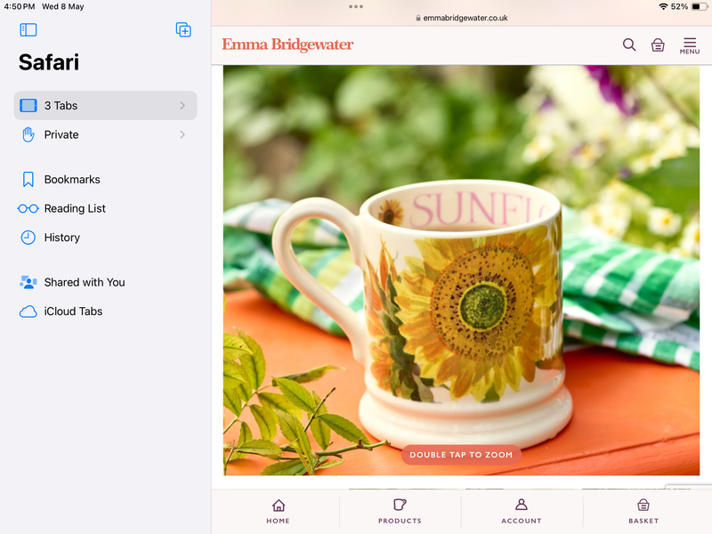Click the Emma Bridgewater logo link
Viewport: 712px width, 534px height.
point(287,44)
